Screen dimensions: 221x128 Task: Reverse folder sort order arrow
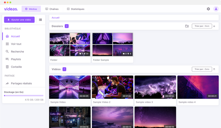point(214,26)
